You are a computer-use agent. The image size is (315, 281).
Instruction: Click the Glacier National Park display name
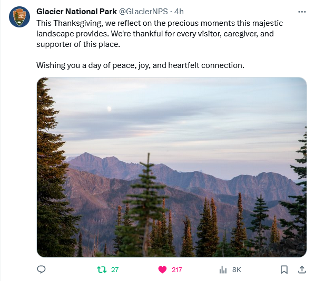pyautogui.click(x=76, y=12)
